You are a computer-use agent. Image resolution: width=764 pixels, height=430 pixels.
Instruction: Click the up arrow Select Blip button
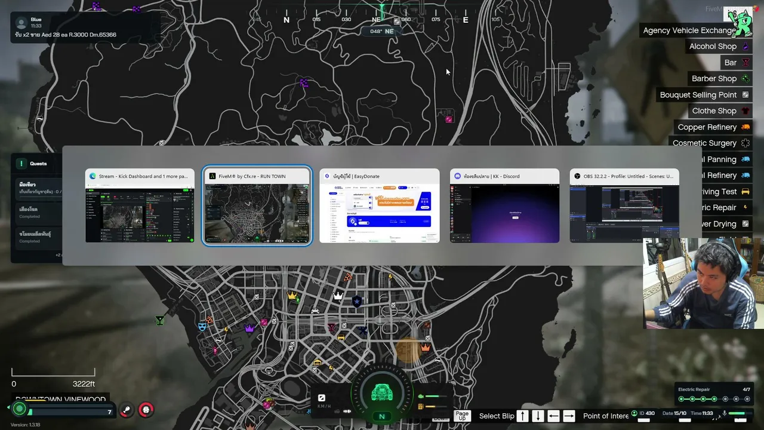(x=522, y=416)
